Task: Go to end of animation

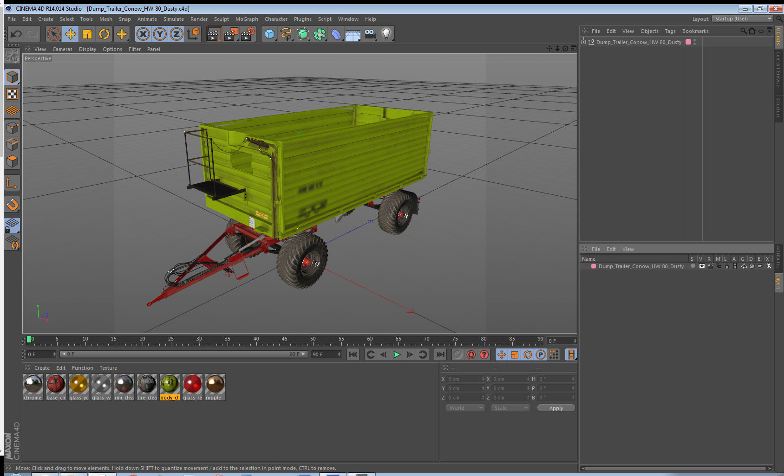Action: [440, 354]
